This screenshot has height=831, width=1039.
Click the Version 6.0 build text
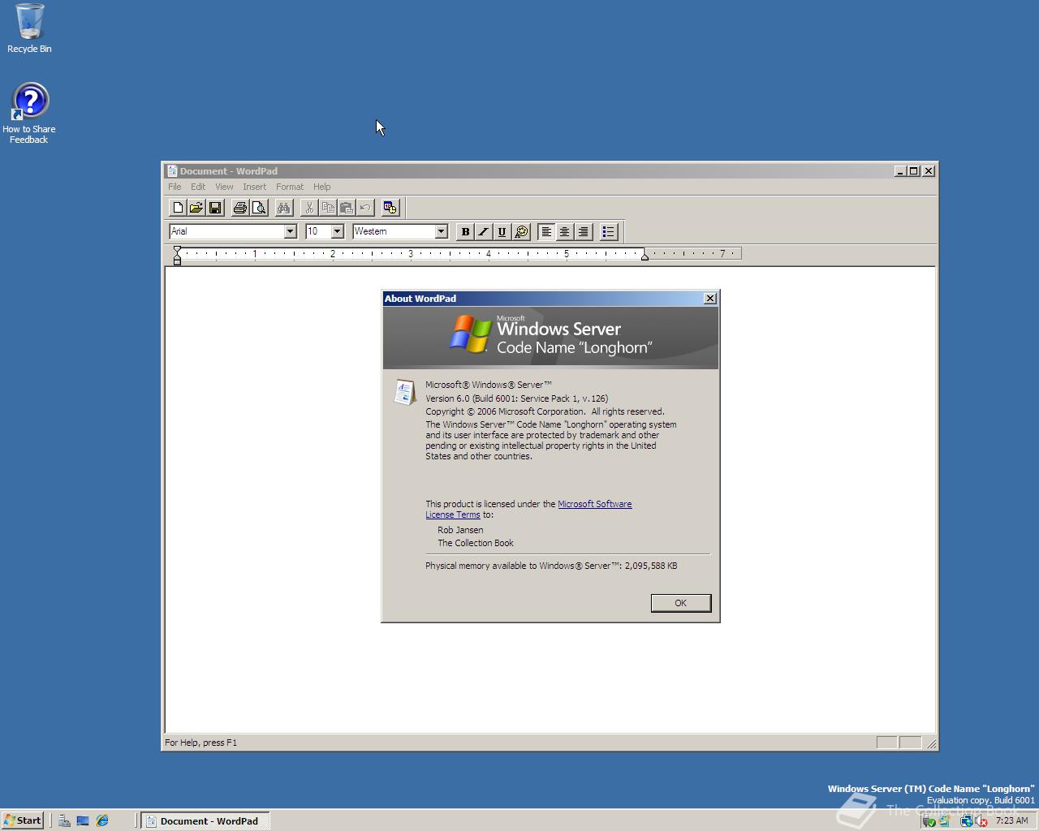(x=516, y=398)
